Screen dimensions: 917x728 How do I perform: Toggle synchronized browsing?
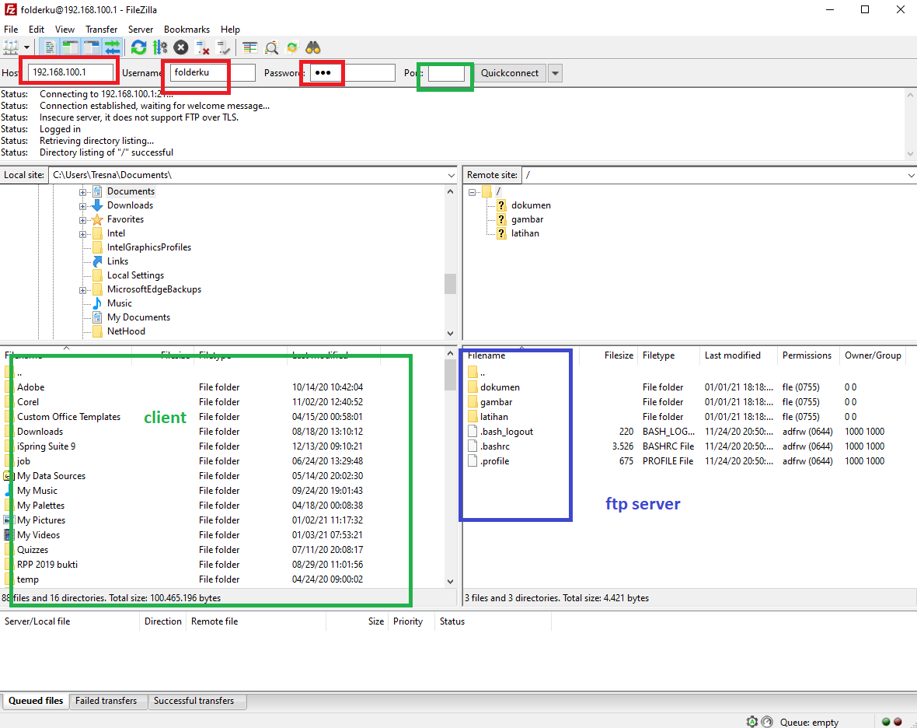coord(292,47)
